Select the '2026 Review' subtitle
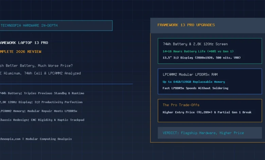Image resolution: width=265 pixels, height=160 pixels. click(29, 51)
